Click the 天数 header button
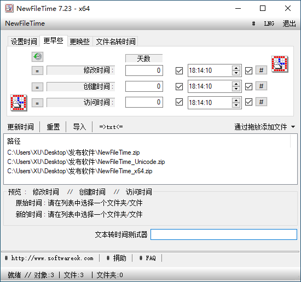301x282 pixels. tap(144, 58)
